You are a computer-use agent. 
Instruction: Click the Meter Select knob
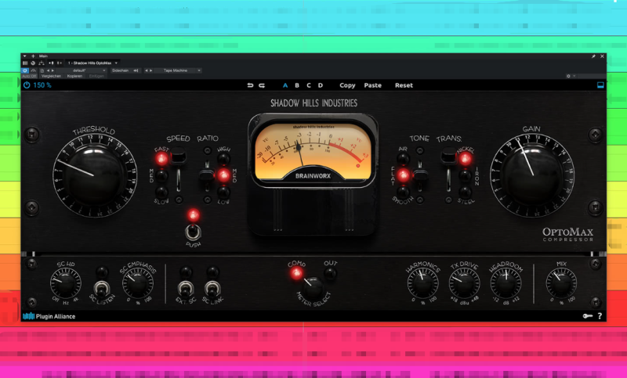coord(313,286)
